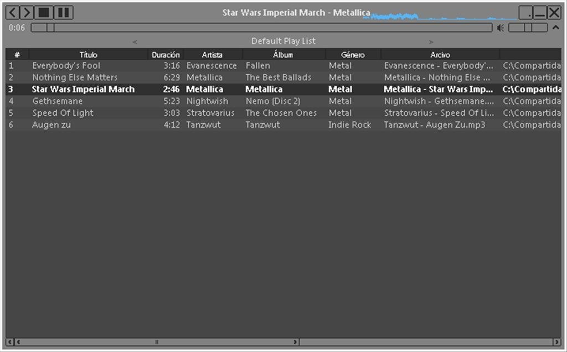
Task: Stop playback with the square button
Action: (x=43, y=13)
